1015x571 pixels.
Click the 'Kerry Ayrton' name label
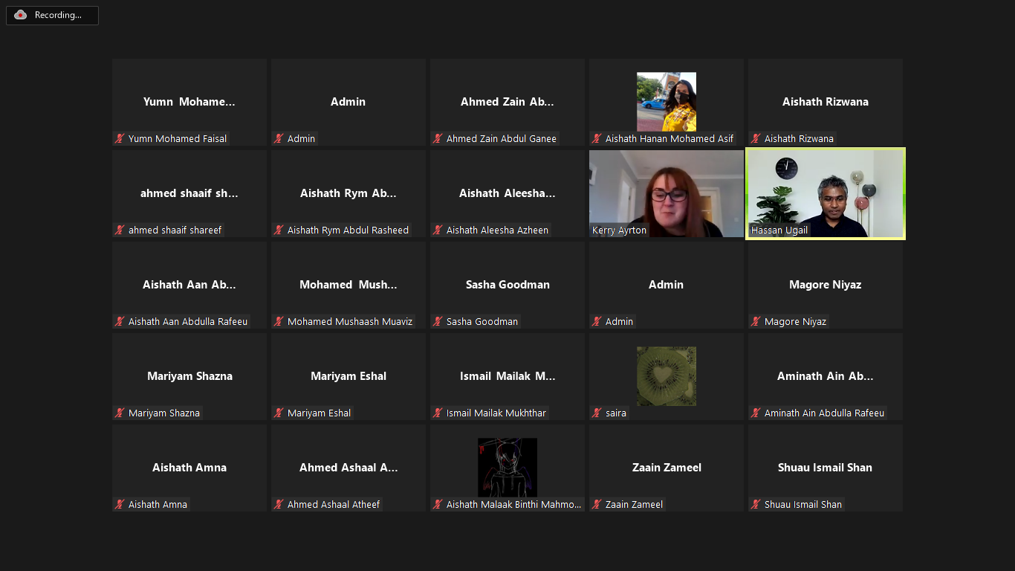tap(619, 230)
